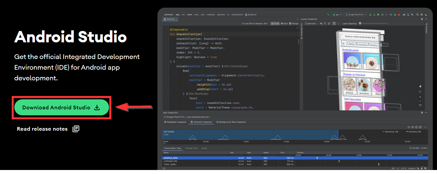
Task: Click the green inspection checkmark in editor
Action: [x=298, y=28]
